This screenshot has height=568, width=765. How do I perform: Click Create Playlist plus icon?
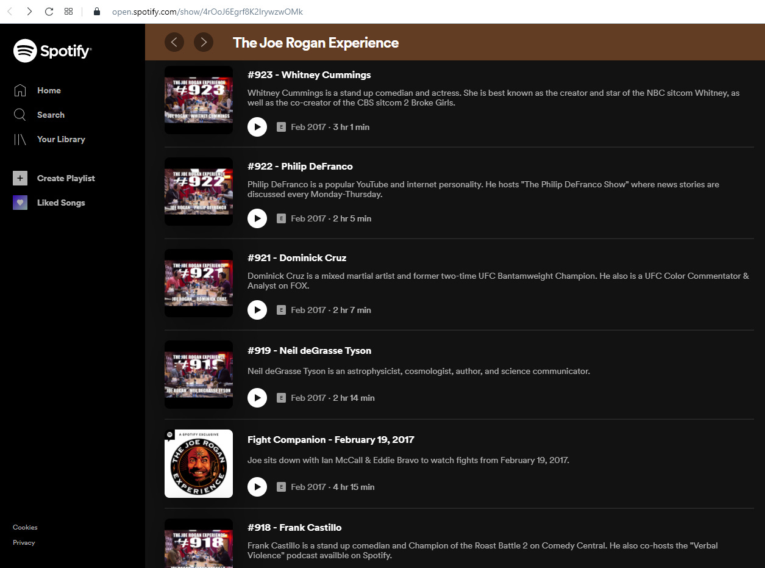tap(20, 178)
